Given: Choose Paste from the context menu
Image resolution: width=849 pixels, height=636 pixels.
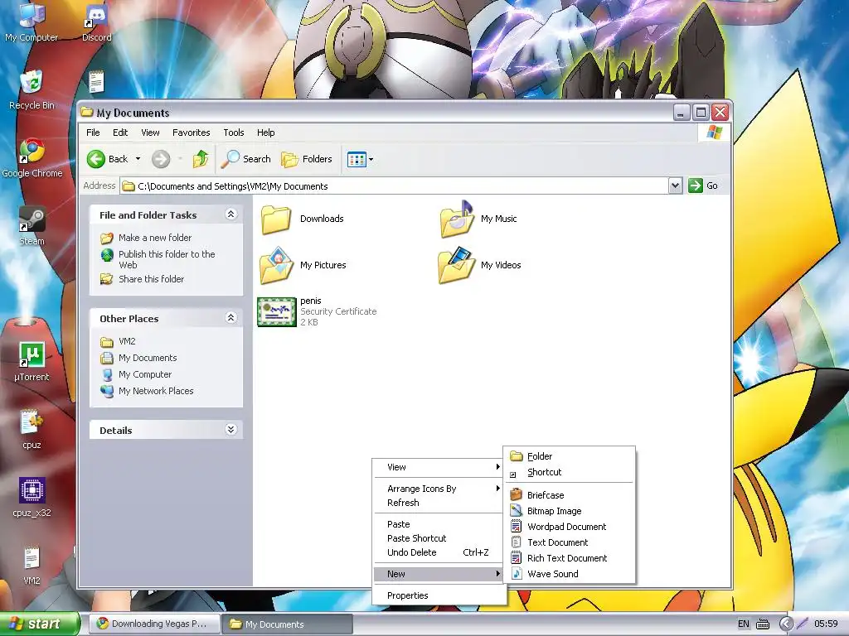Looking at the screenshot, I should tap(438, 524).
